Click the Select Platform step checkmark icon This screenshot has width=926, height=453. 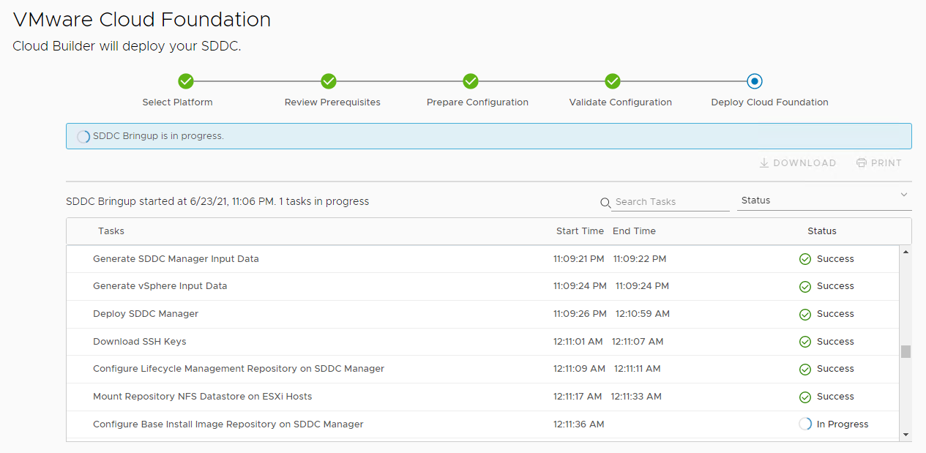185,81
